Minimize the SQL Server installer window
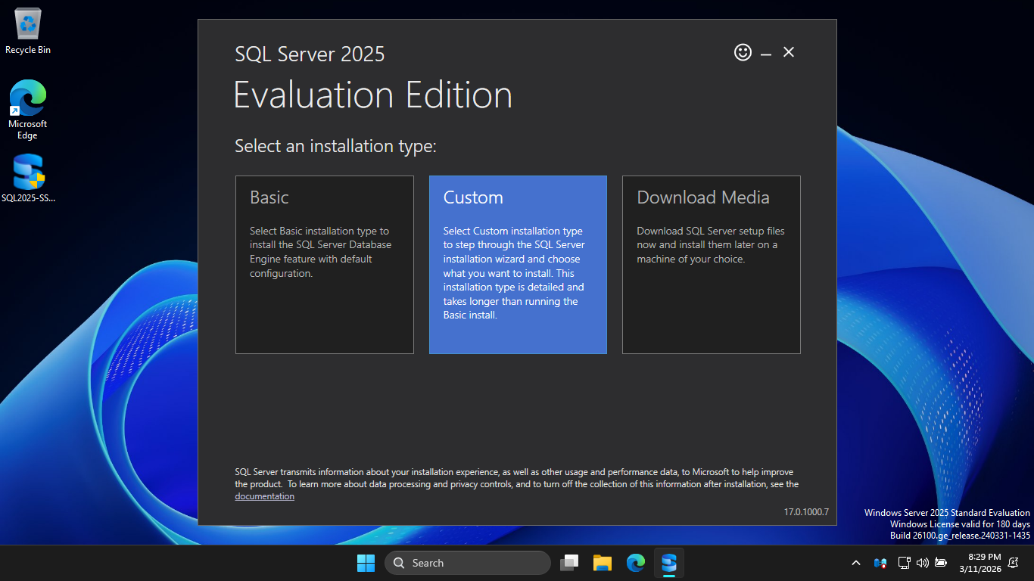This screenshot has width=1034, height=581. point(766,53)
